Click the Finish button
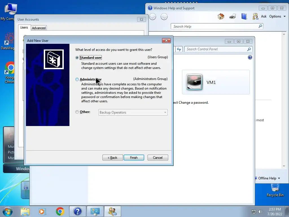Viewport: 289px width, 217px height. (134, 158)
